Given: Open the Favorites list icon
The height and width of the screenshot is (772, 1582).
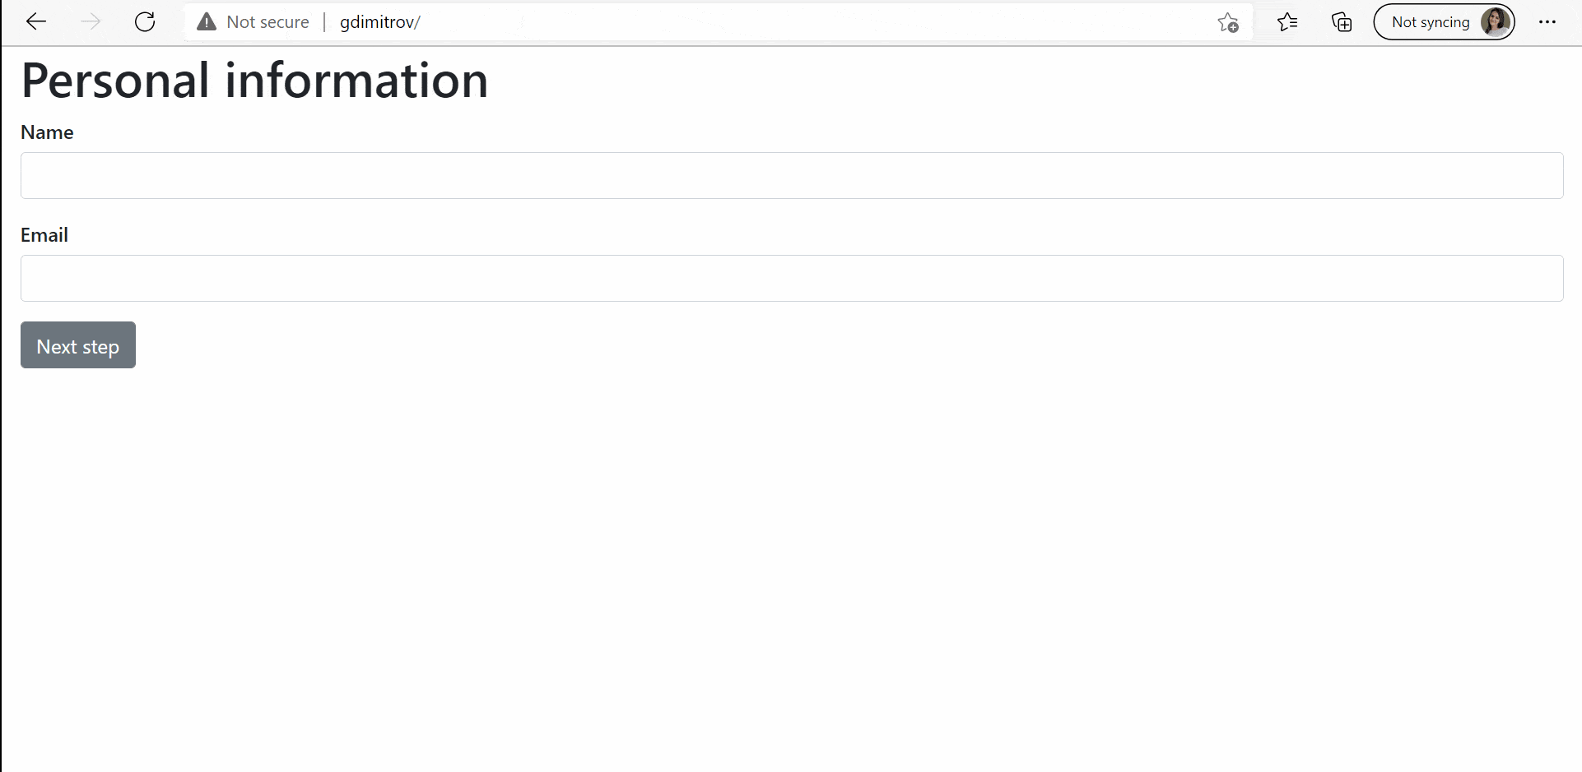Looking at the screenshot, I should click(x=1287, y=22).
